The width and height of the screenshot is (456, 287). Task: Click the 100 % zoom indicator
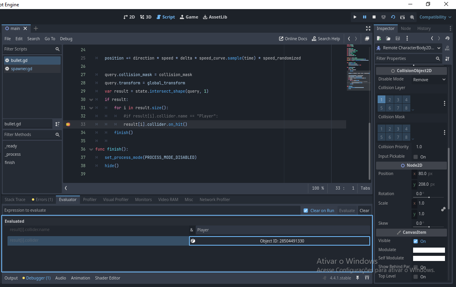318,188
